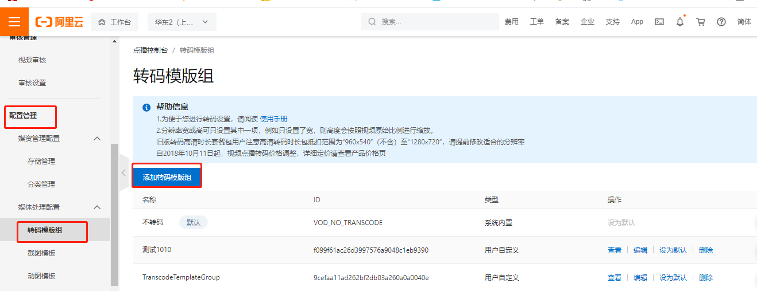Click the 转码模版组 breadcrumb

pos(197,50)
